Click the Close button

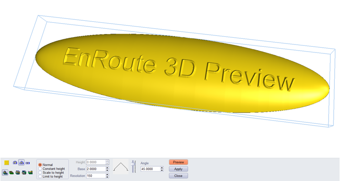pos(178,176)
